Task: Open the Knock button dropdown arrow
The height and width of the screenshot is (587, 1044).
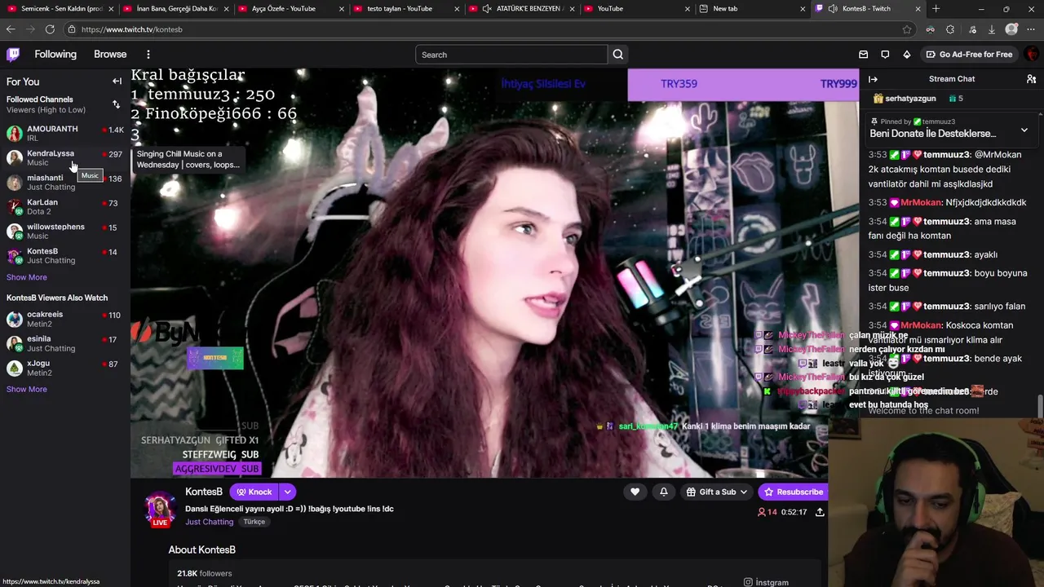Action: pyautogui.click(x=287, y=492)
